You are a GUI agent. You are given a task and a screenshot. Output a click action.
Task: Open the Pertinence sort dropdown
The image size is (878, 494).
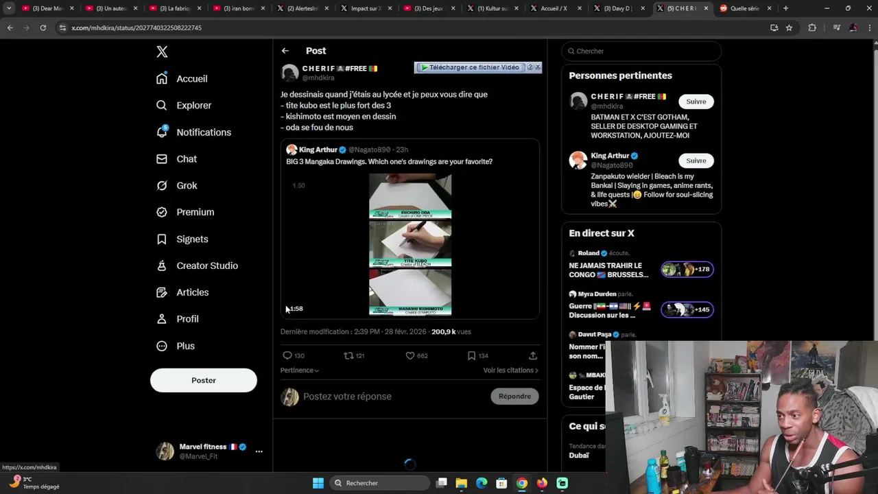coord(300,370)
